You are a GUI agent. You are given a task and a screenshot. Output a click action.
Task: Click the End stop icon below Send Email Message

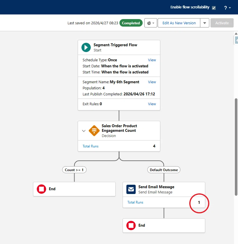point(131,225)
